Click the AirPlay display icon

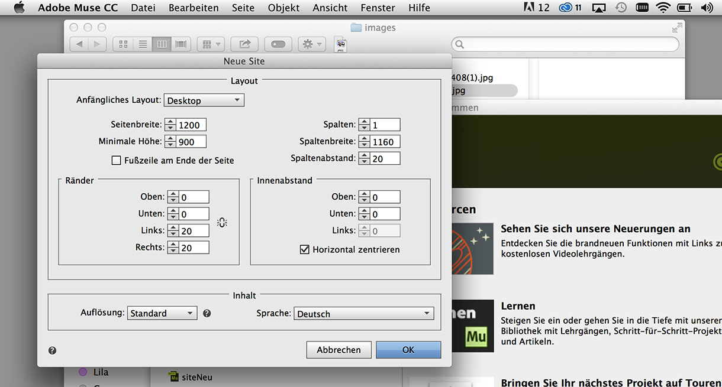click(599, 8)
